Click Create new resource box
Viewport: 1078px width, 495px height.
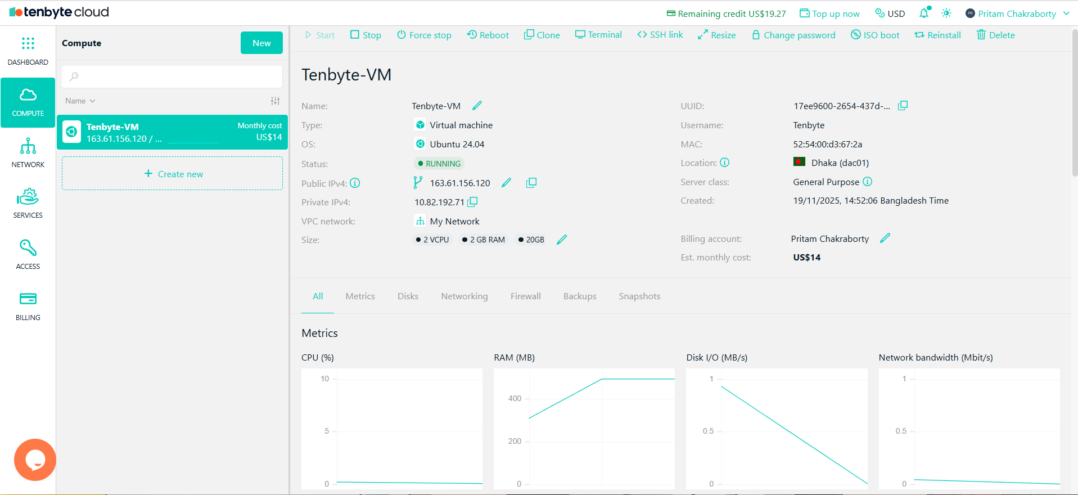pos(172,174)
